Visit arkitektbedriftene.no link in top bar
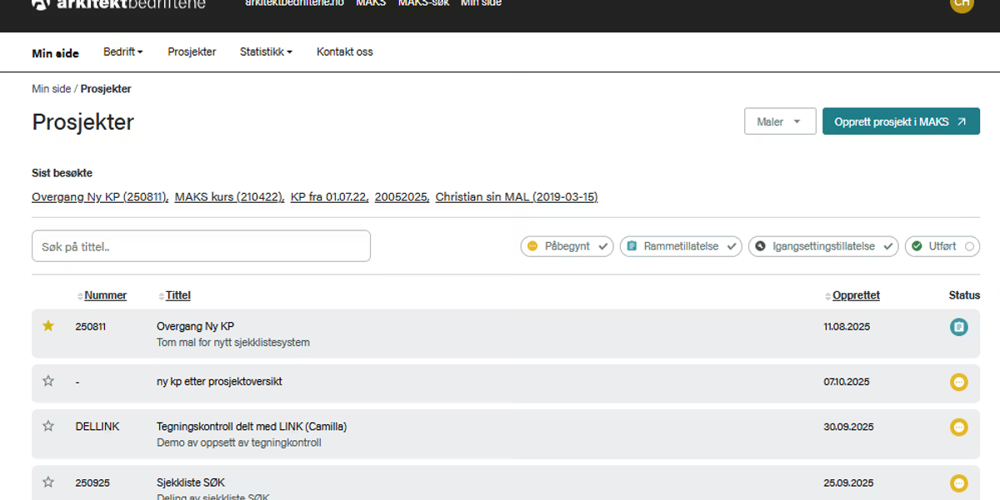Screen dimensions: 1000x500 [295, 3]
